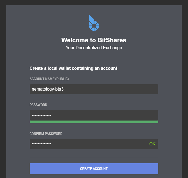The image size is (188, 178).
Task: Click the BitShares logo icon
Action: click(94, 23)
